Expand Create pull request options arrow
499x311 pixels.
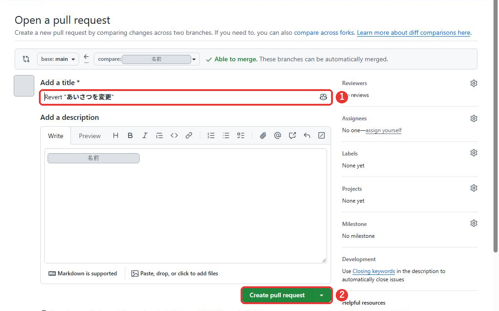[322, 295]
